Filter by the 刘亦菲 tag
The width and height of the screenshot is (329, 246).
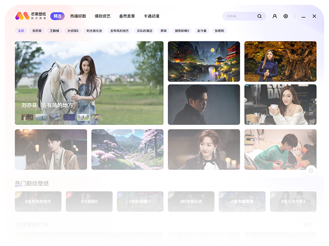(37, 31)
